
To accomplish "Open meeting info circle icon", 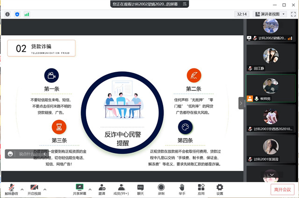I will coord(7,14).
